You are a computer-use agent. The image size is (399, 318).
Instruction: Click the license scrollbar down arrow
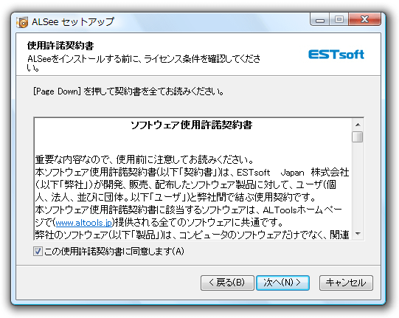tap(358, 234)
